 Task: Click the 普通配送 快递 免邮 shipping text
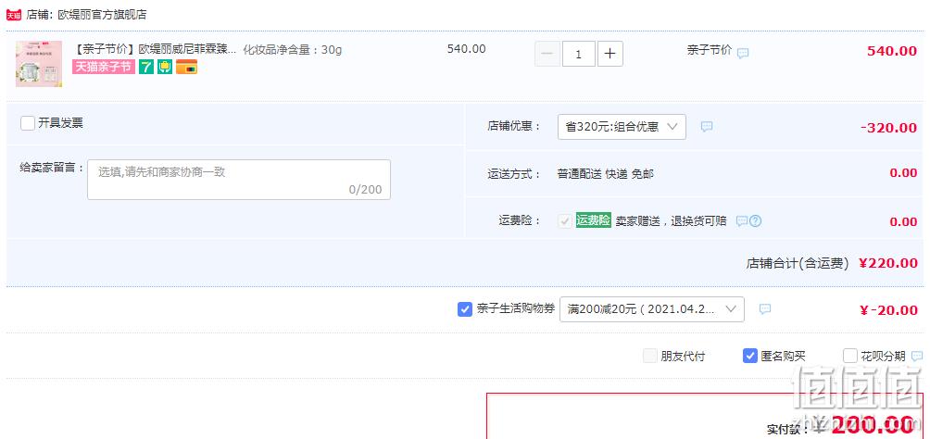(x=606, y=174)
